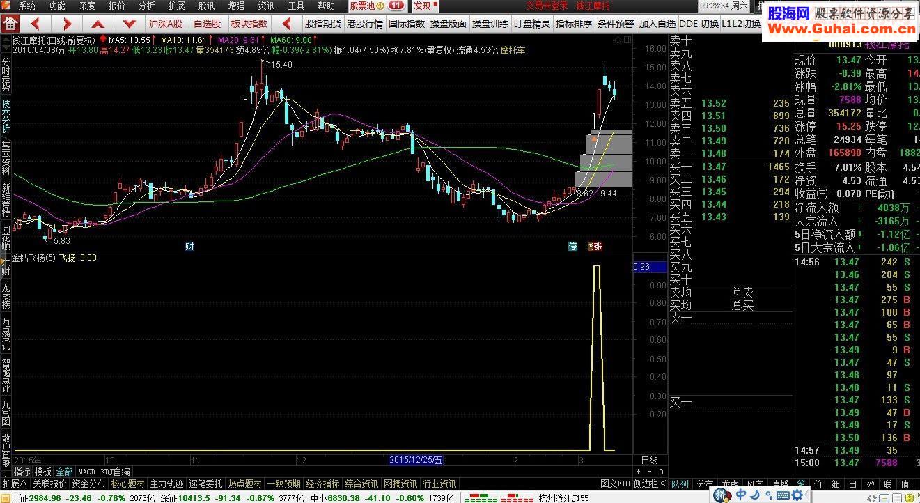Click the 股票池 badge showing 11
Image resolution: width=920 pixels, height=503 pixels.
(396, 6)
